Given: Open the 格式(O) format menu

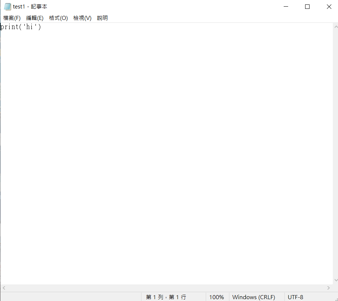Looking at the screenshot, I should coord(58,18).
